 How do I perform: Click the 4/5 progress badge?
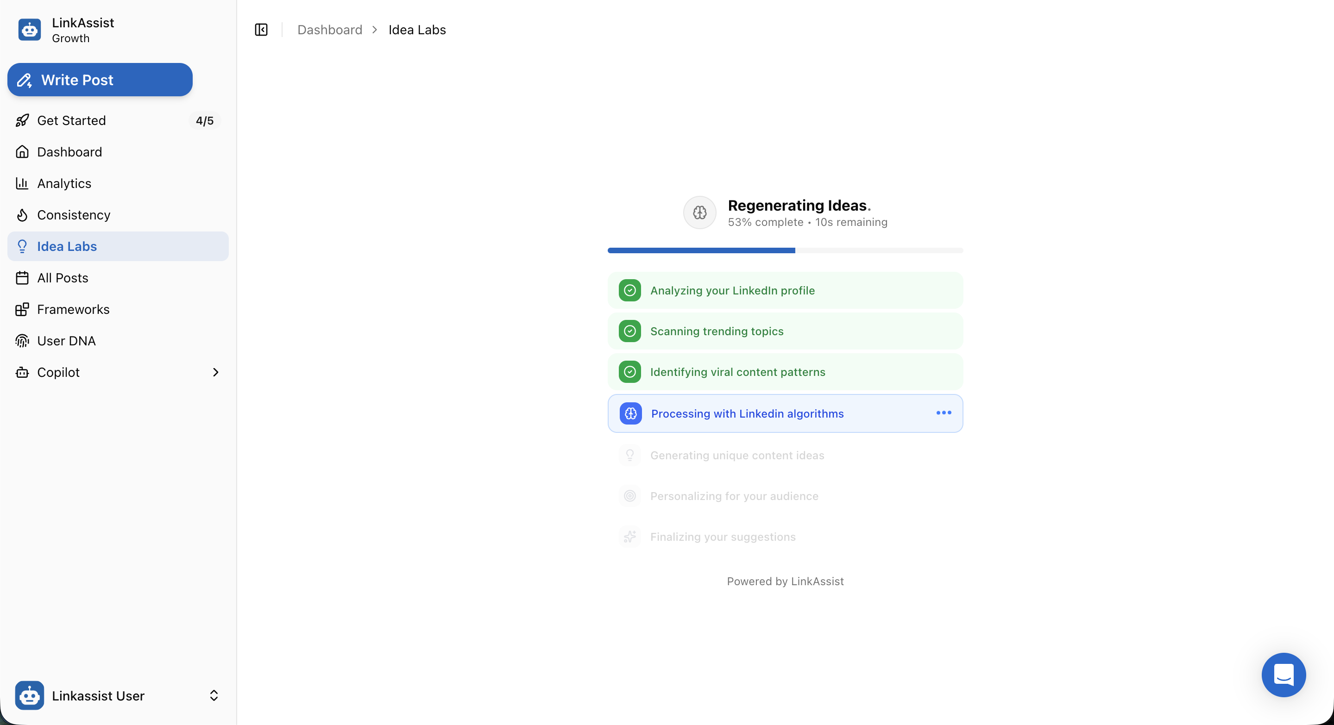(x=205, y=120)
